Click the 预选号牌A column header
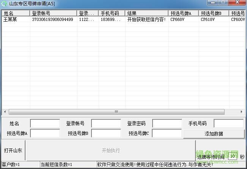 [x=183, y=13]
